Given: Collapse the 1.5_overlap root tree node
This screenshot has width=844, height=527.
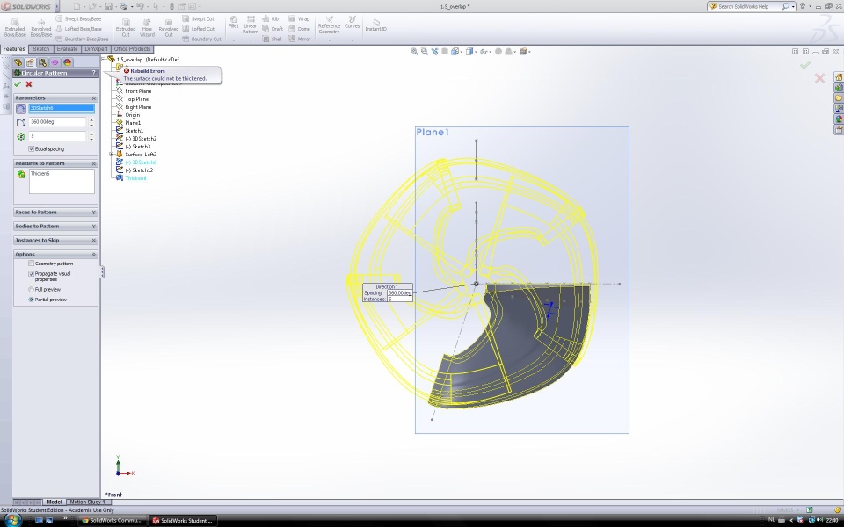Looking at the screenshot, I should (104, 60).
